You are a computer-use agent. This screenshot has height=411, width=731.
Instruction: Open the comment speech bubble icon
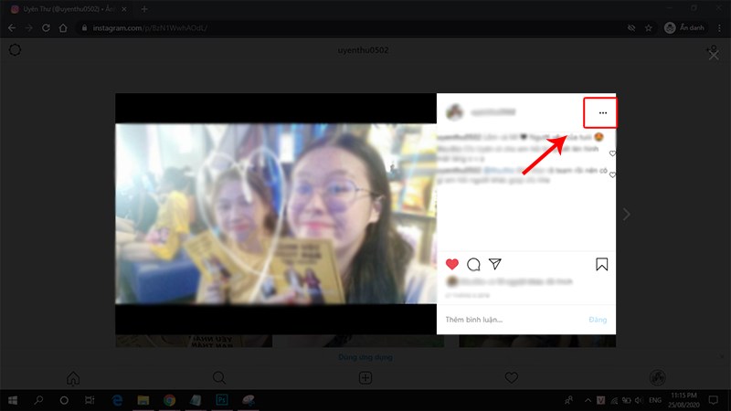pyautogui.click(x=473, y=264)
